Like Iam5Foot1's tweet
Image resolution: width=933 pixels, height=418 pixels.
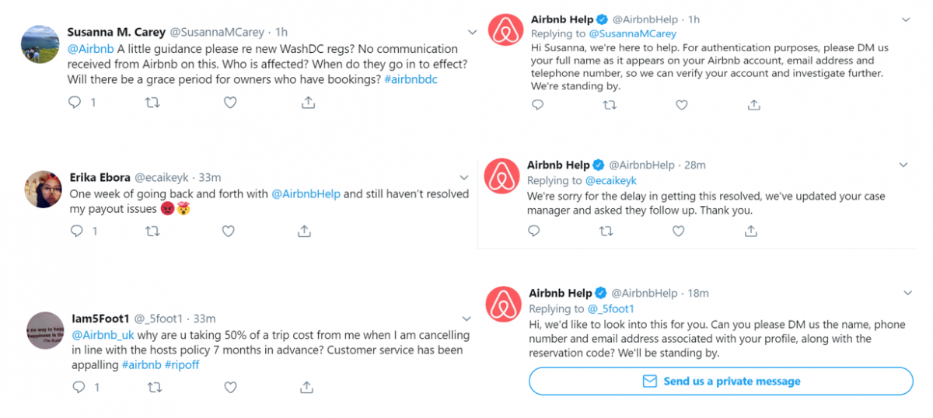230,387
